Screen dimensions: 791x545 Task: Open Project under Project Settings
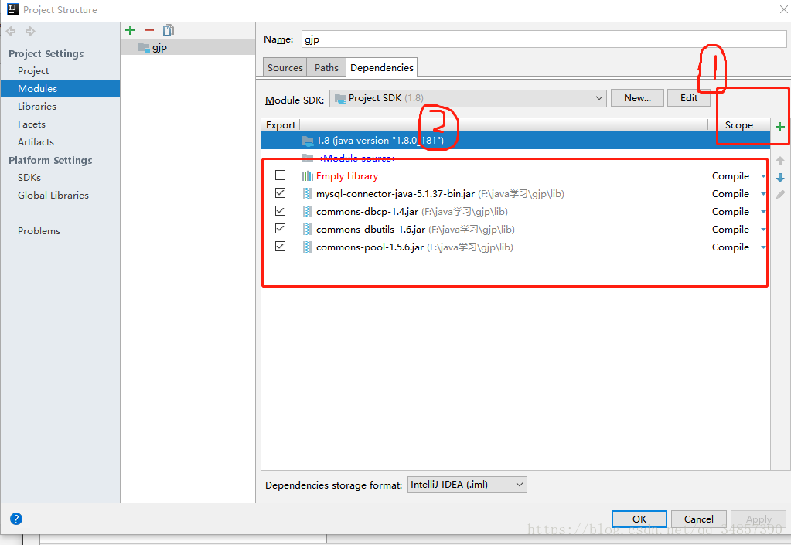pos(33,71)
